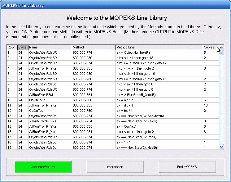Click AllRunFromR_Xxs name in row 16
Screen dimensions: 231x182
(50, 132)
